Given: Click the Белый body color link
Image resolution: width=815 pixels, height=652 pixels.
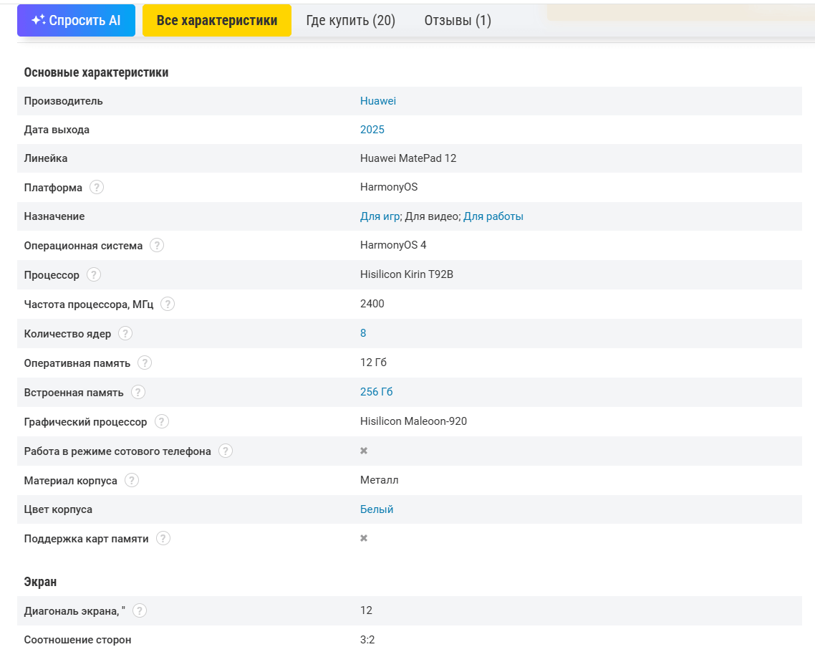Looking at the screenshot, I should coord(376,509).
